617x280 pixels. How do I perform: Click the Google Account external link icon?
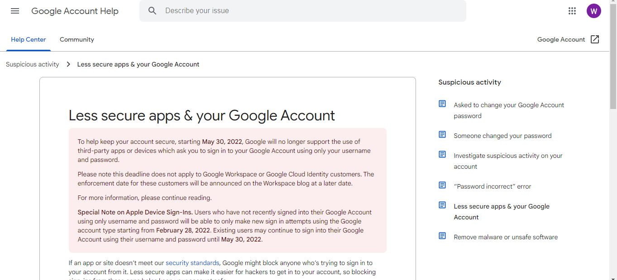point(595,39)
